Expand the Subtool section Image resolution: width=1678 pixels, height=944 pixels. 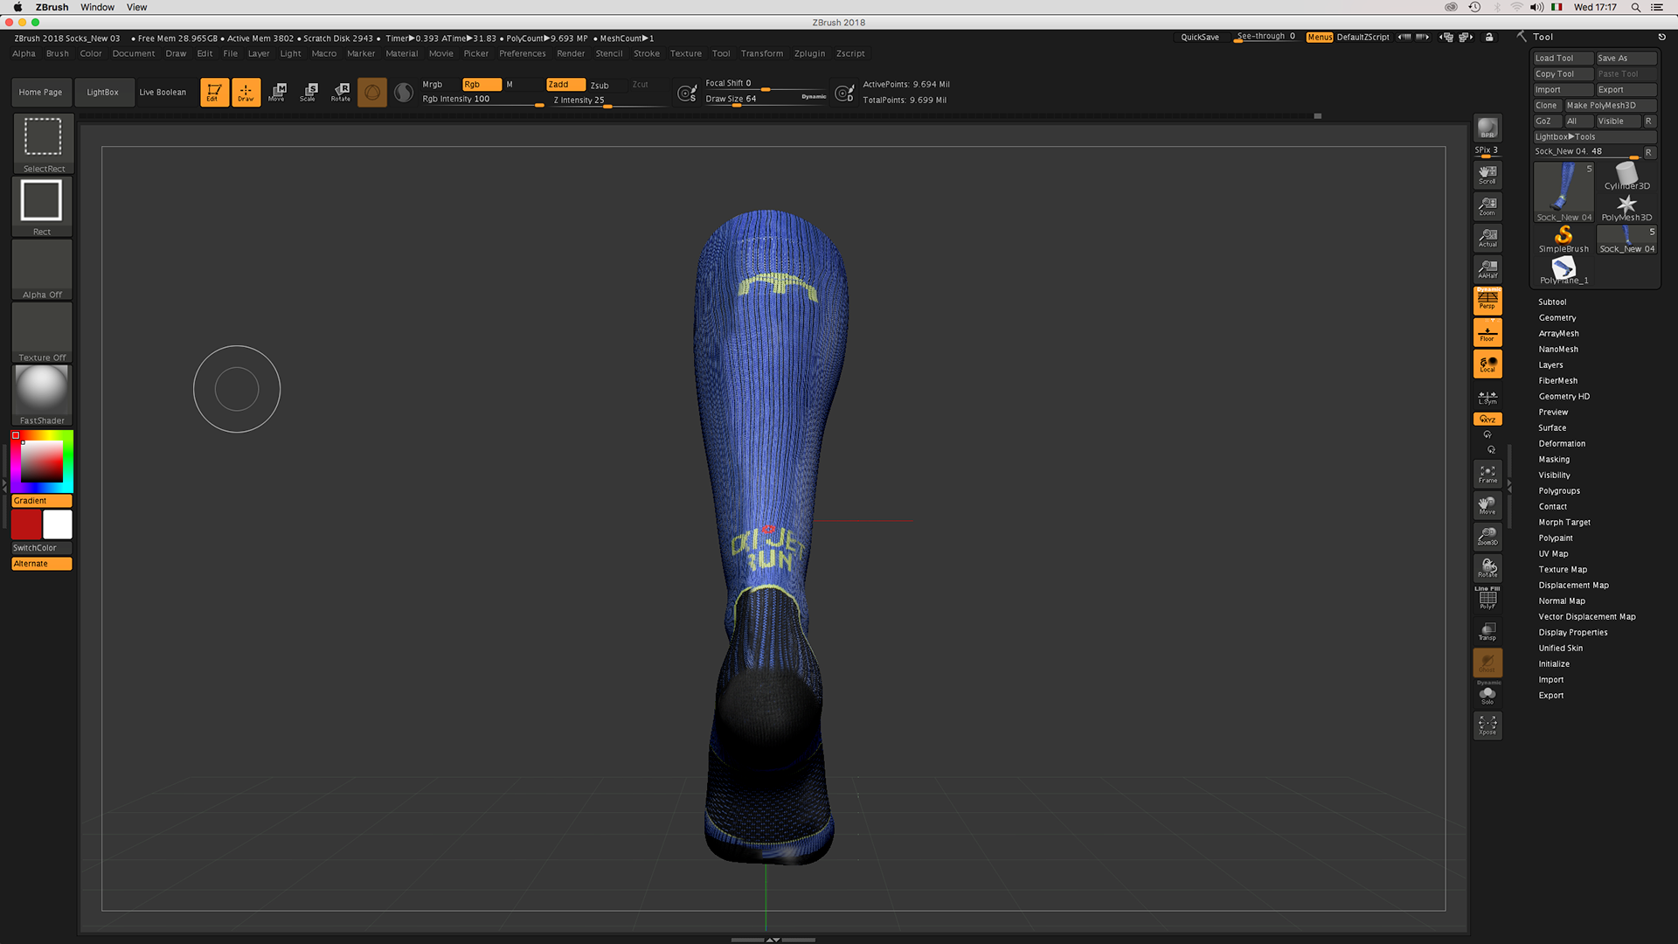pyautogui.click(x=1552, y=302)
